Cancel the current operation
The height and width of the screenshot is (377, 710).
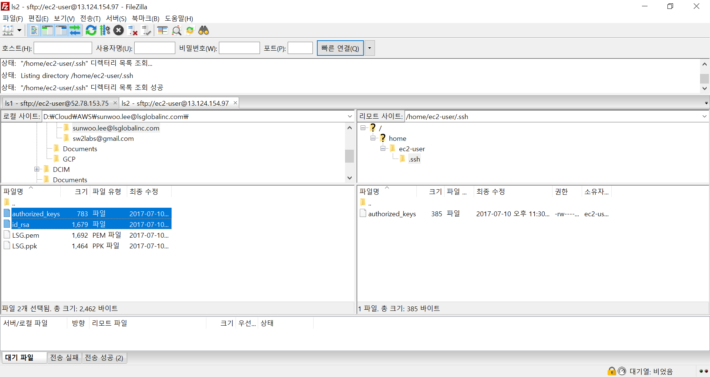(119, 30)
